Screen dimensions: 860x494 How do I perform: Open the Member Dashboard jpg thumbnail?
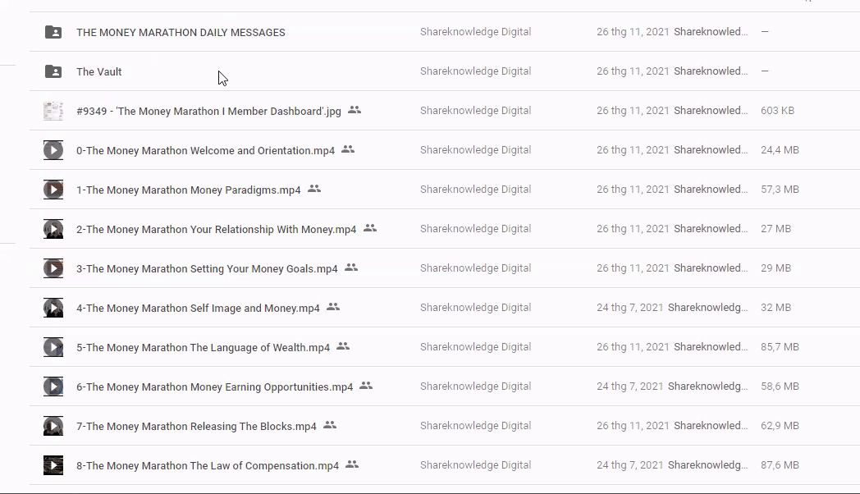[53, 111]
